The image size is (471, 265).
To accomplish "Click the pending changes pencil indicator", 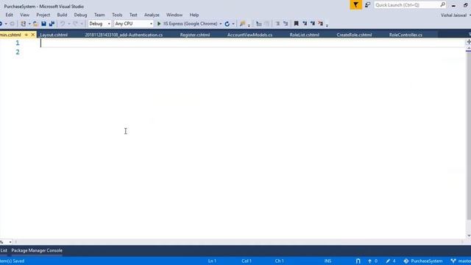I will click(x=391, y=261).
